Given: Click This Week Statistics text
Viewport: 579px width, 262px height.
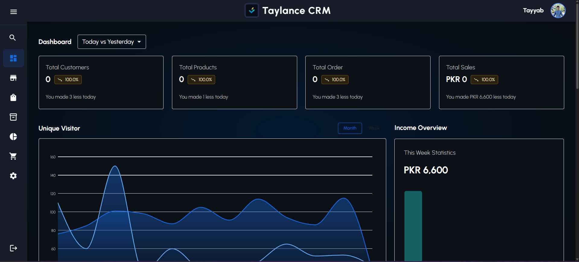Looking at the screenshot, I should (x=430, y=153).
